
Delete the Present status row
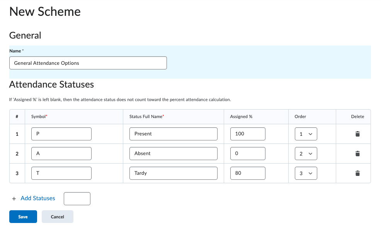(357, 134)
